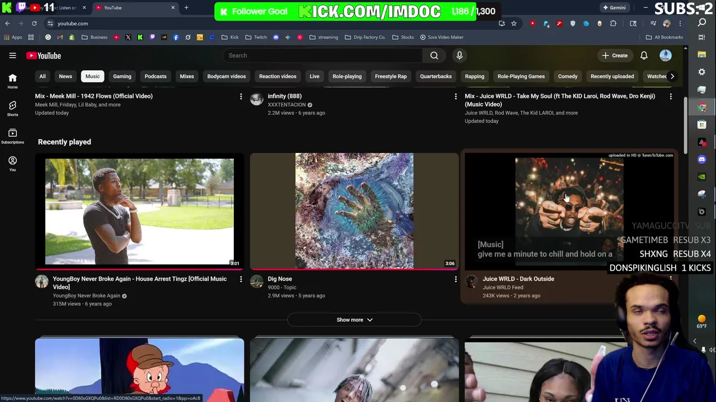716x402 pixels.
Task: Go to Home in sidebar
Action: click(x=12, y=82)
